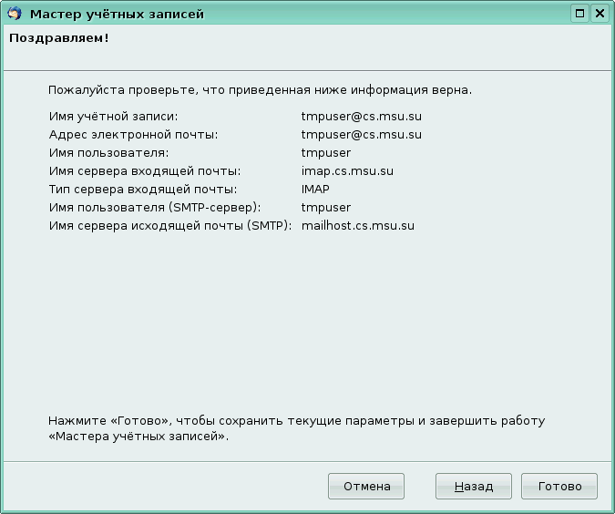Click the incoming server name imap.cs.msu.su
The height and width of the screenshot is (514, 615).
(347, 171)
